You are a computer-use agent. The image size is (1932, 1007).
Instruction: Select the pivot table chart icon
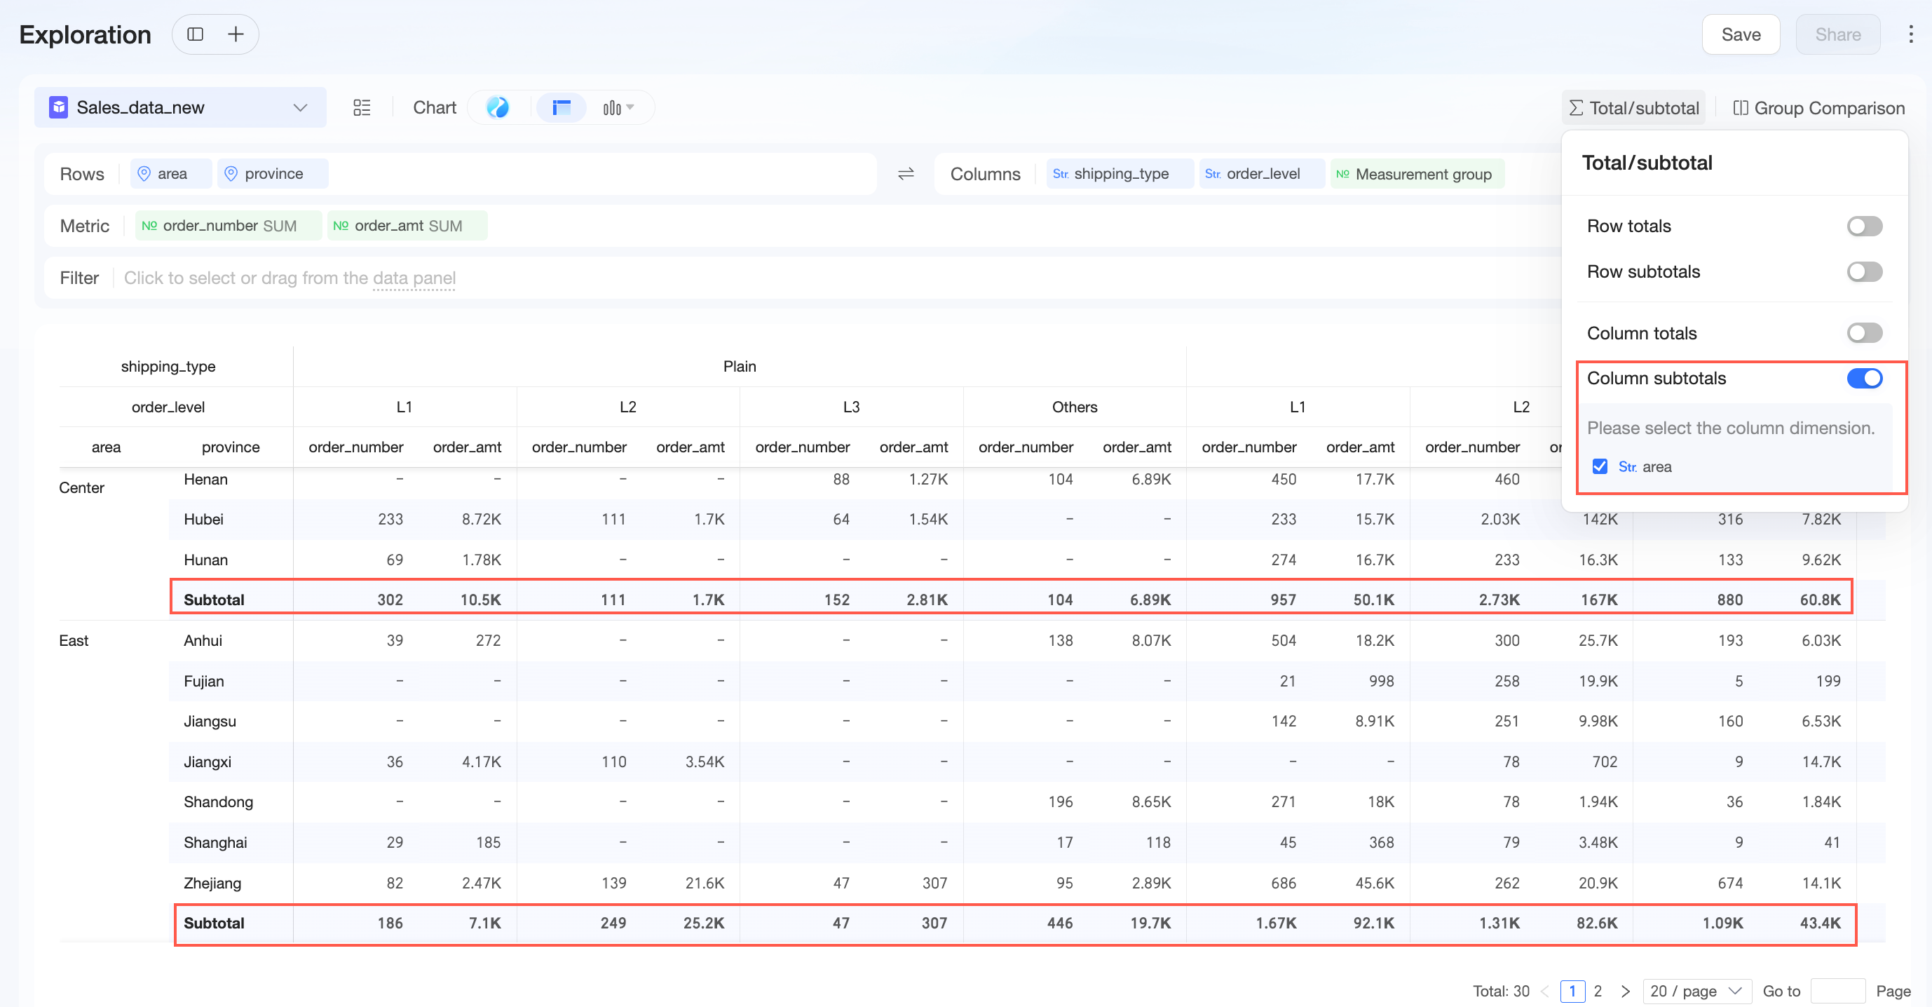[561, 107]
